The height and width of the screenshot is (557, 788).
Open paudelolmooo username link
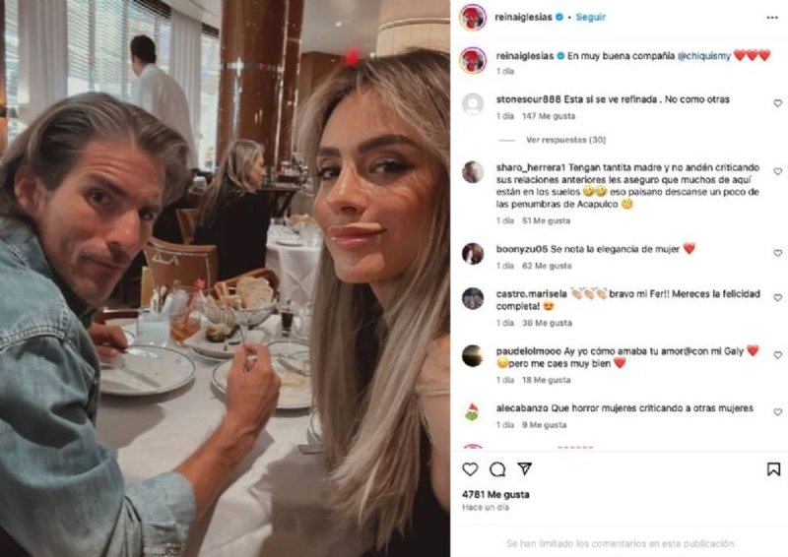[529, 351]
